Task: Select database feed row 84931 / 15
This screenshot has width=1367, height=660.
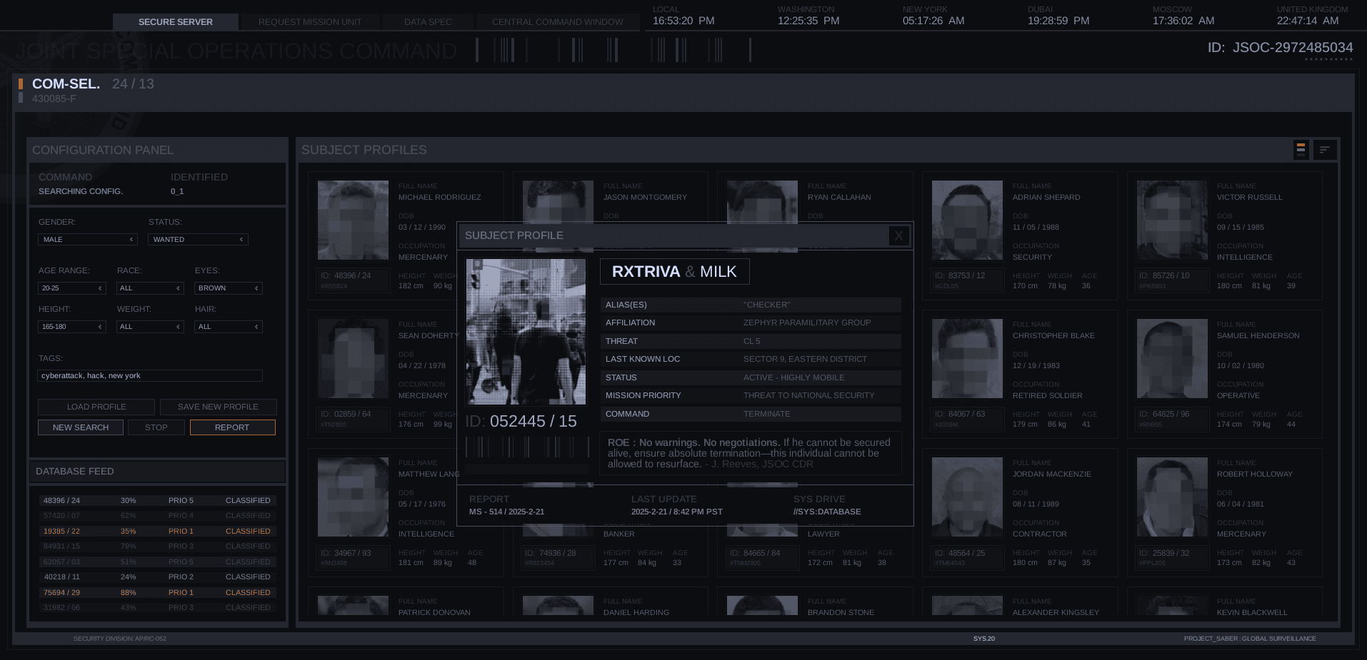Action: (157, 547)
